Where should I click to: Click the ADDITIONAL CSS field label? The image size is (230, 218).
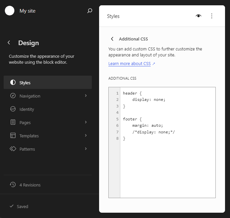(122, 78)
